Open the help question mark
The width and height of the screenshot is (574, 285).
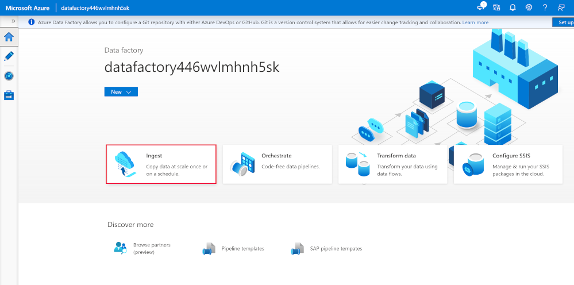(545, 7)
